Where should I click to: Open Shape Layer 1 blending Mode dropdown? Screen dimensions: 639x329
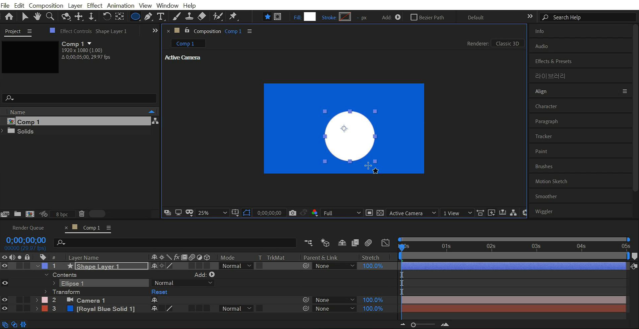(x=236, y=266)
